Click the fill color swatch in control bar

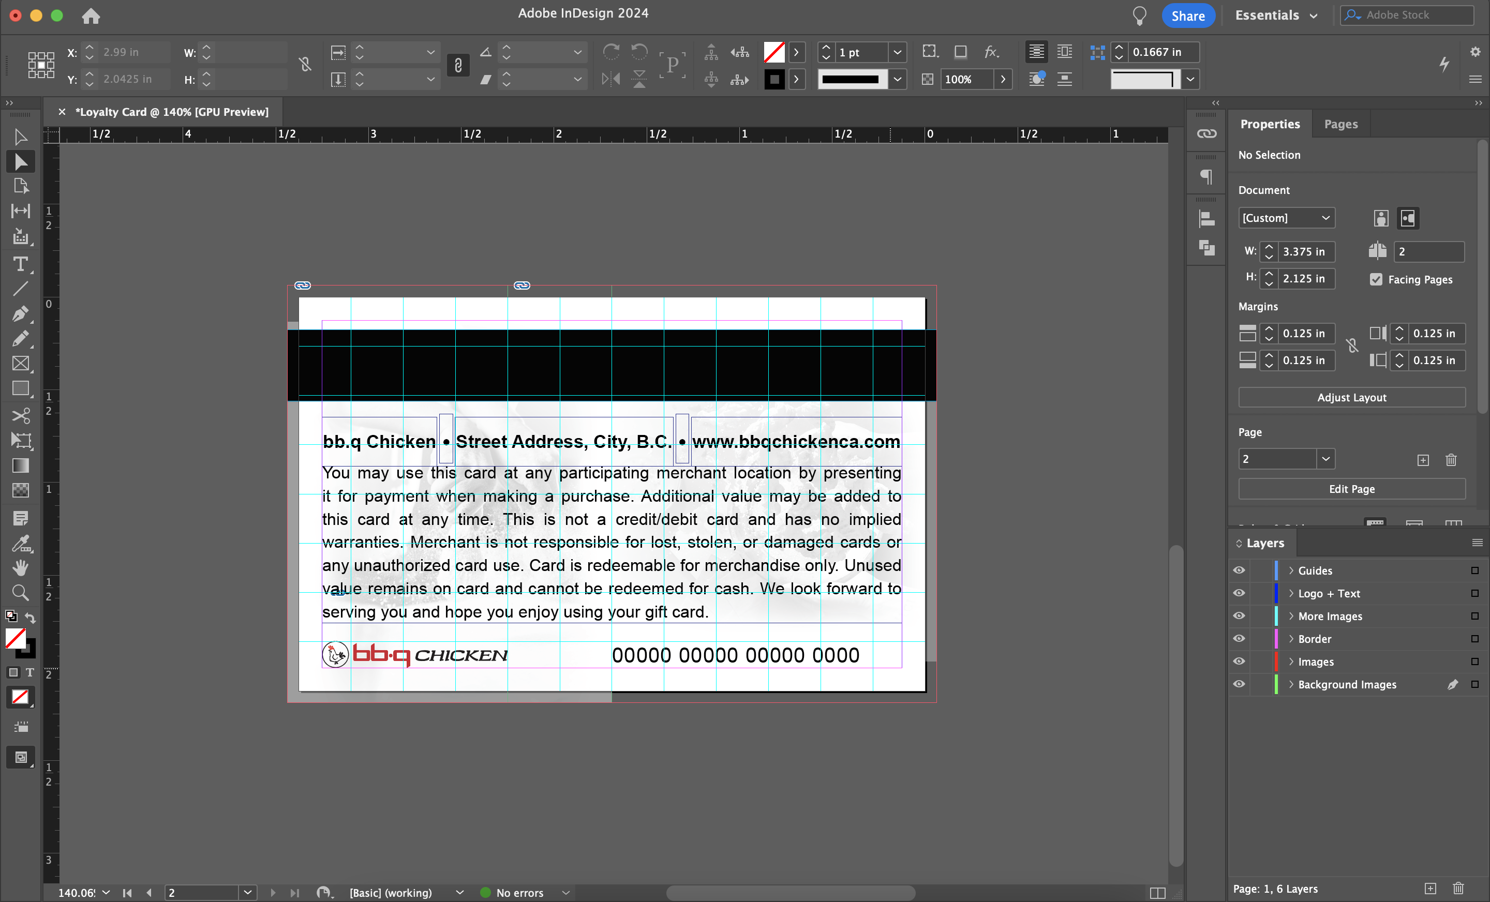774,52
